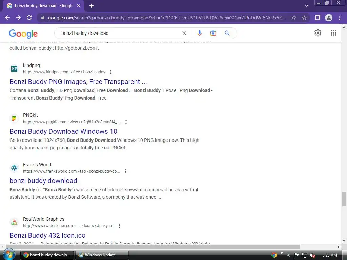Screen dimensions: 347x260
Task: Go back to the previous page
Action: pos(7,18)
